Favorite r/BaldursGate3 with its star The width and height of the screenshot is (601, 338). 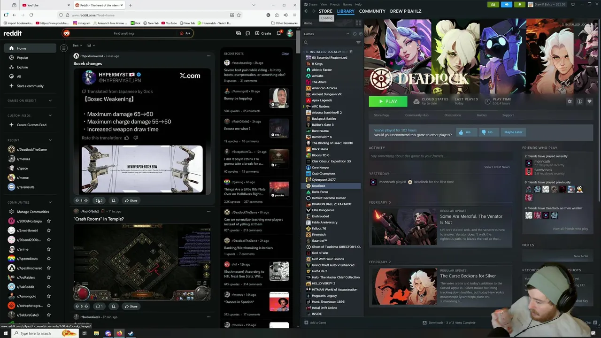[49, 315]
